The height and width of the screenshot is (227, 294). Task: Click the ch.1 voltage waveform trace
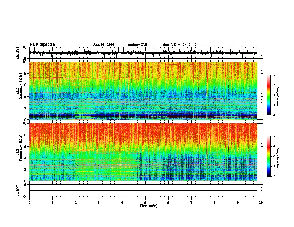[143, 53]
